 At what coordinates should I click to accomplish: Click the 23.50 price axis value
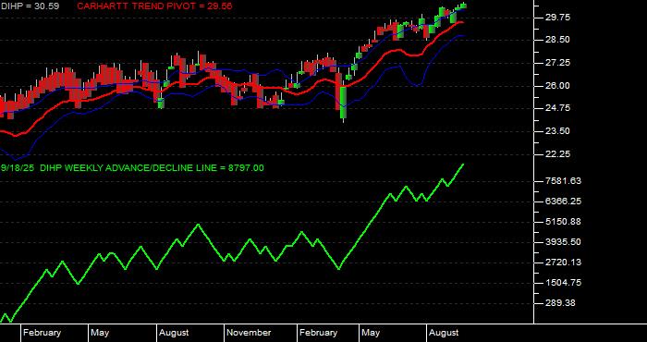pyautogui.click(x=558, y=130)
